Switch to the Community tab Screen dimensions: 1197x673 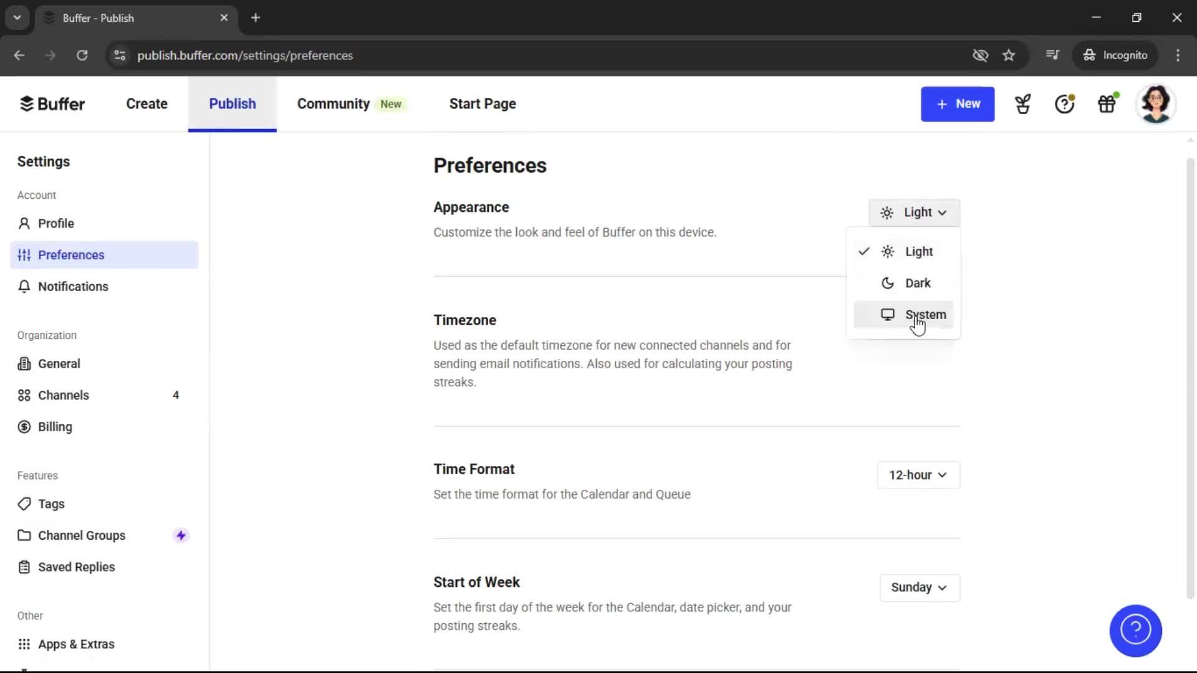click(x=332, y=104)
